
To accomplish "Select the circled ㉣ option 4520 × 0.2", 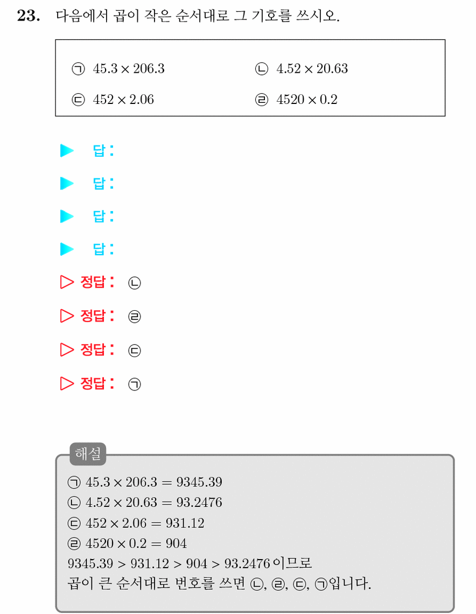I will pos(296,100).
